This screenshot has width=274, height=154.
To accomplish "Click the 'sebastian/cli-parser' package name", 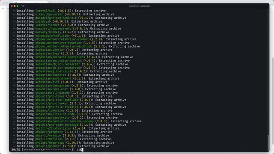I will point(52,93).
